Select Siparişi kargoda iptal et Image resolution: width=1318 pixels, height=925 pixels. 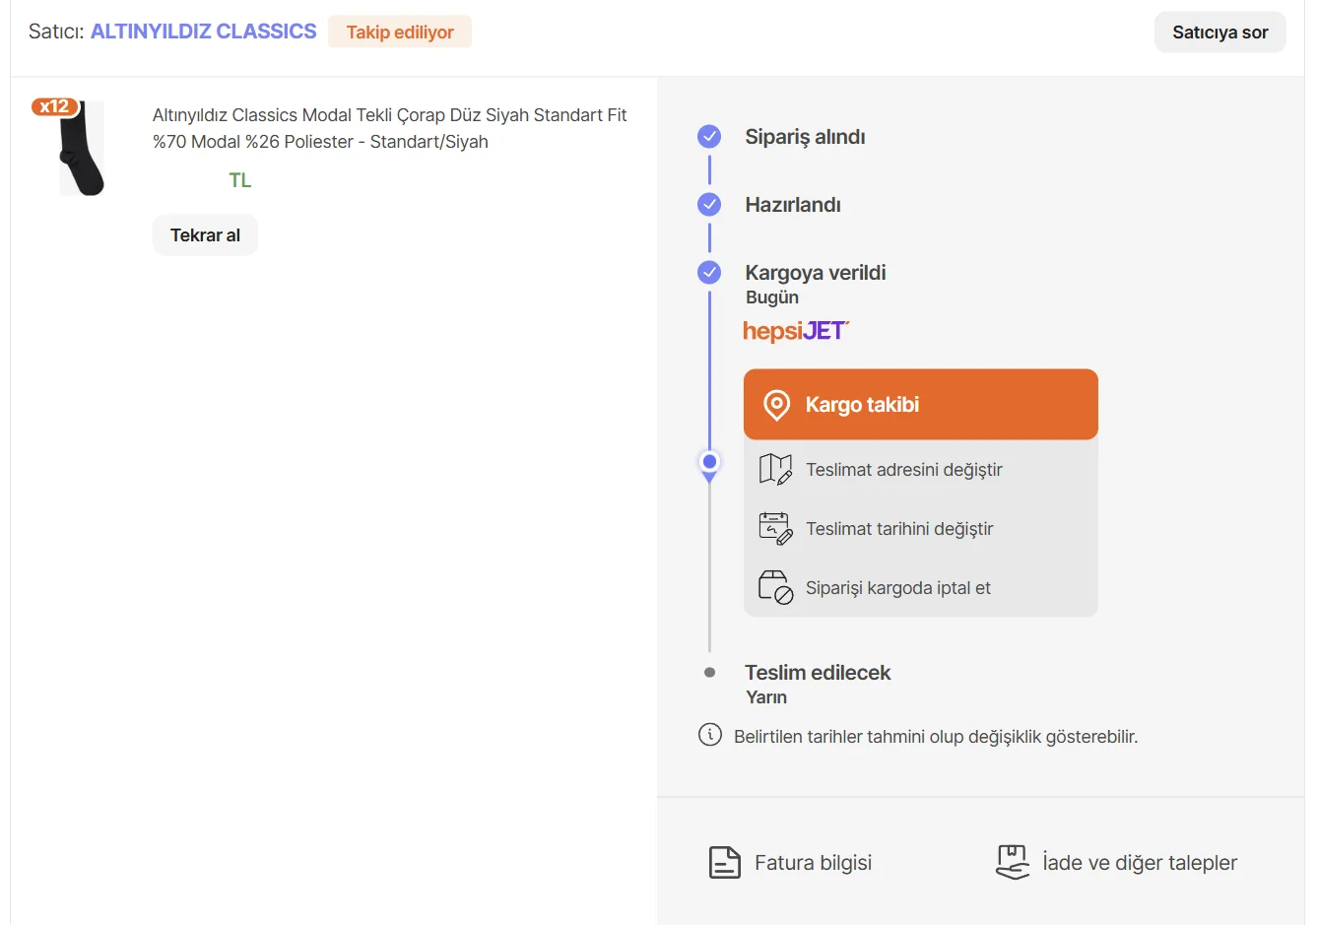pos(920,588)
